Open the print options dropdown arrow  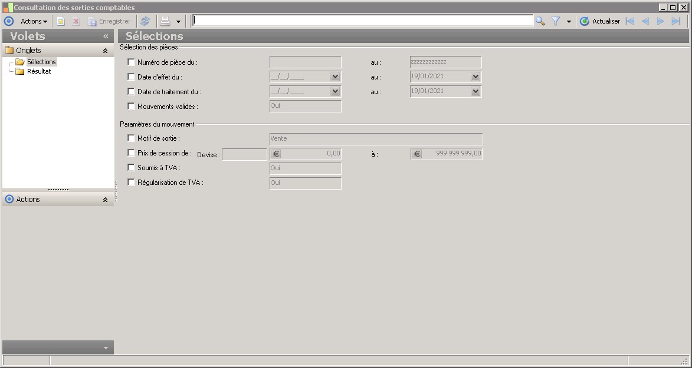click(178, 21)
